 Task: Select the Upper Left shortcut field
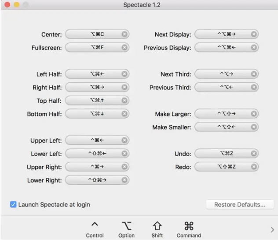[97, 140]
